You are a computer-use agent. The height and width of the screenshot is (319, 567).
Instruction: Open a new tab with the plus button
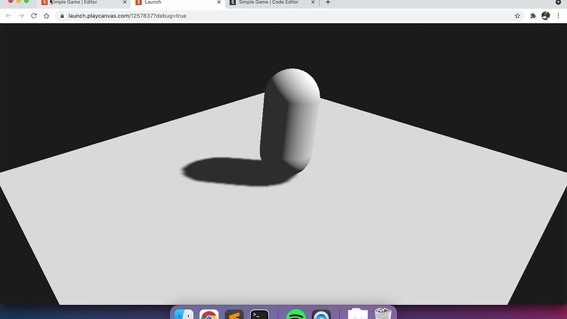[x=328, y=2]
